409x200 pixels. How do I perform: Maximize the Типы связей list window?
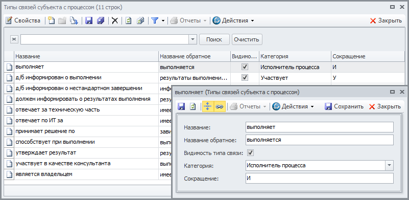coord(392,7)
